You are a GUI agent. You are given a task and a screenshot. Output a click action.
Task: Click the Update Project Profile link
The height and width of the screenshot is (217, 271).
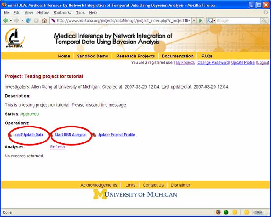click(x=116, y=135)
